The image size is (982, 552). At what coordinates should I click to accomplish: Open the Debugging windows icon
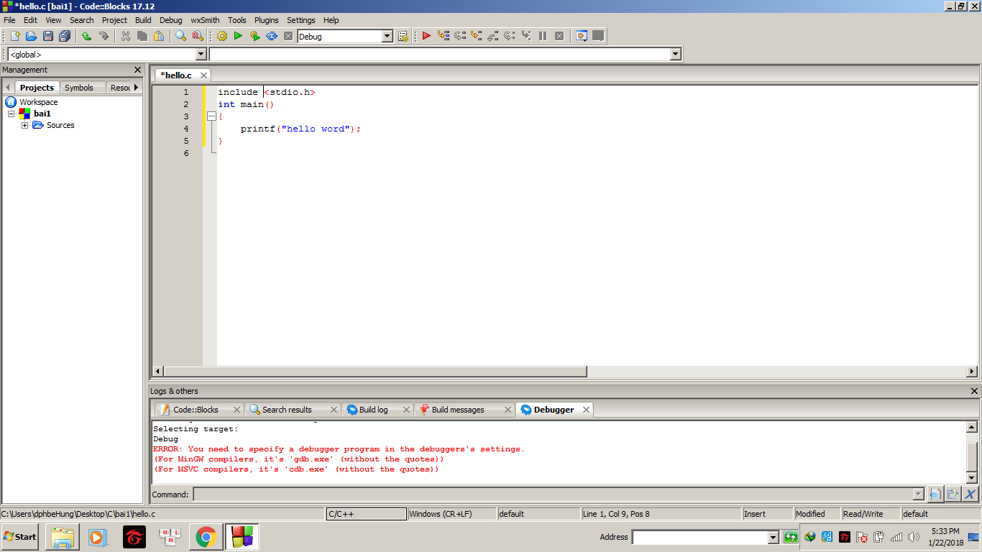coord(582,36)
